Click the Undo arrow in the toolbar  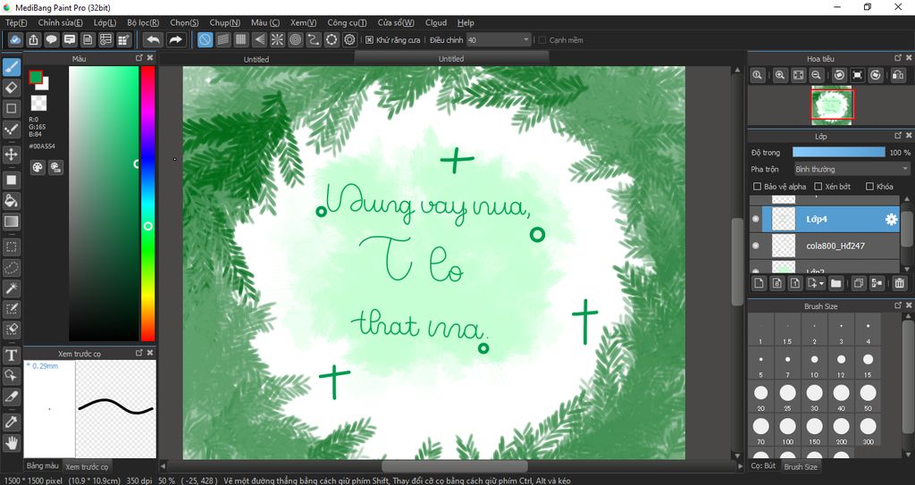(153, 39)
